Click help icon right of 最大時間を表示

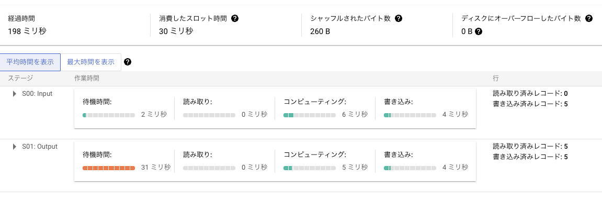[128, 62]
